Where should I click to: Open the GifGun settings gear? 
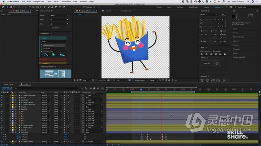click(x=217, y=63)
